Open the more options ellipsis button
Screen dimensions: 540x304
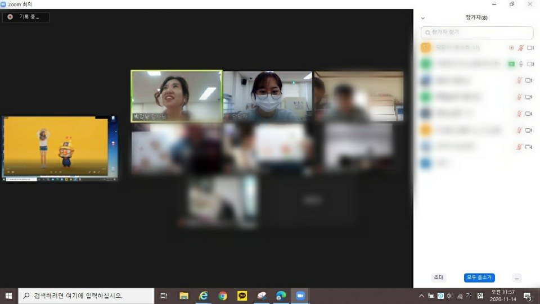click(516, 278)
